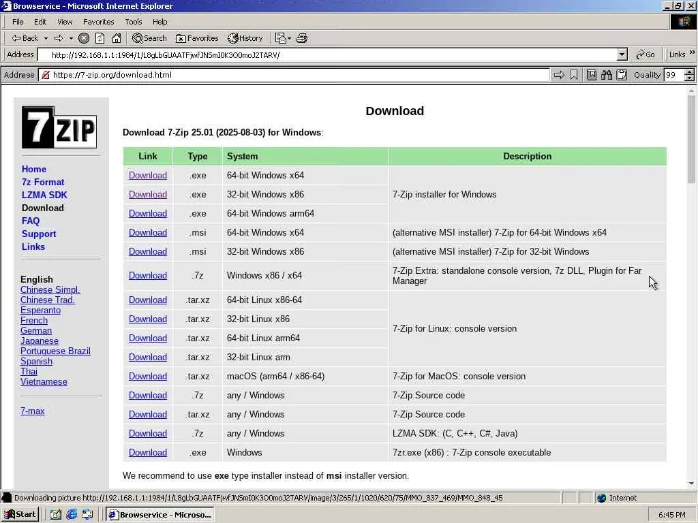Download the LZMA SDK .7z file

pos(148,433)
